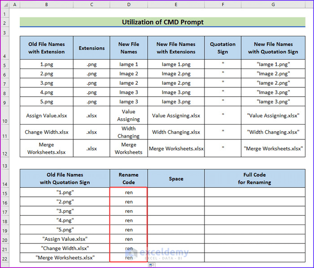Select the 'Width Changing' cell in column D

click(x=129, y=132)
